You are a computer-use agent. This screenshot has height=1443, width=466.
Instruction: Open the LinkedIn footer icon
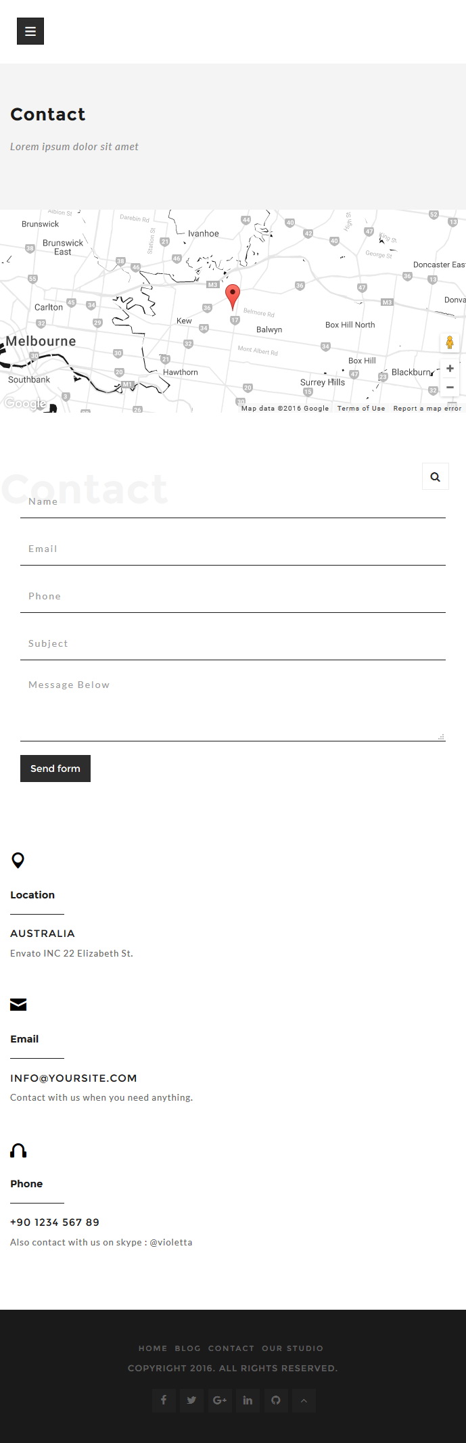point(248,1400)
